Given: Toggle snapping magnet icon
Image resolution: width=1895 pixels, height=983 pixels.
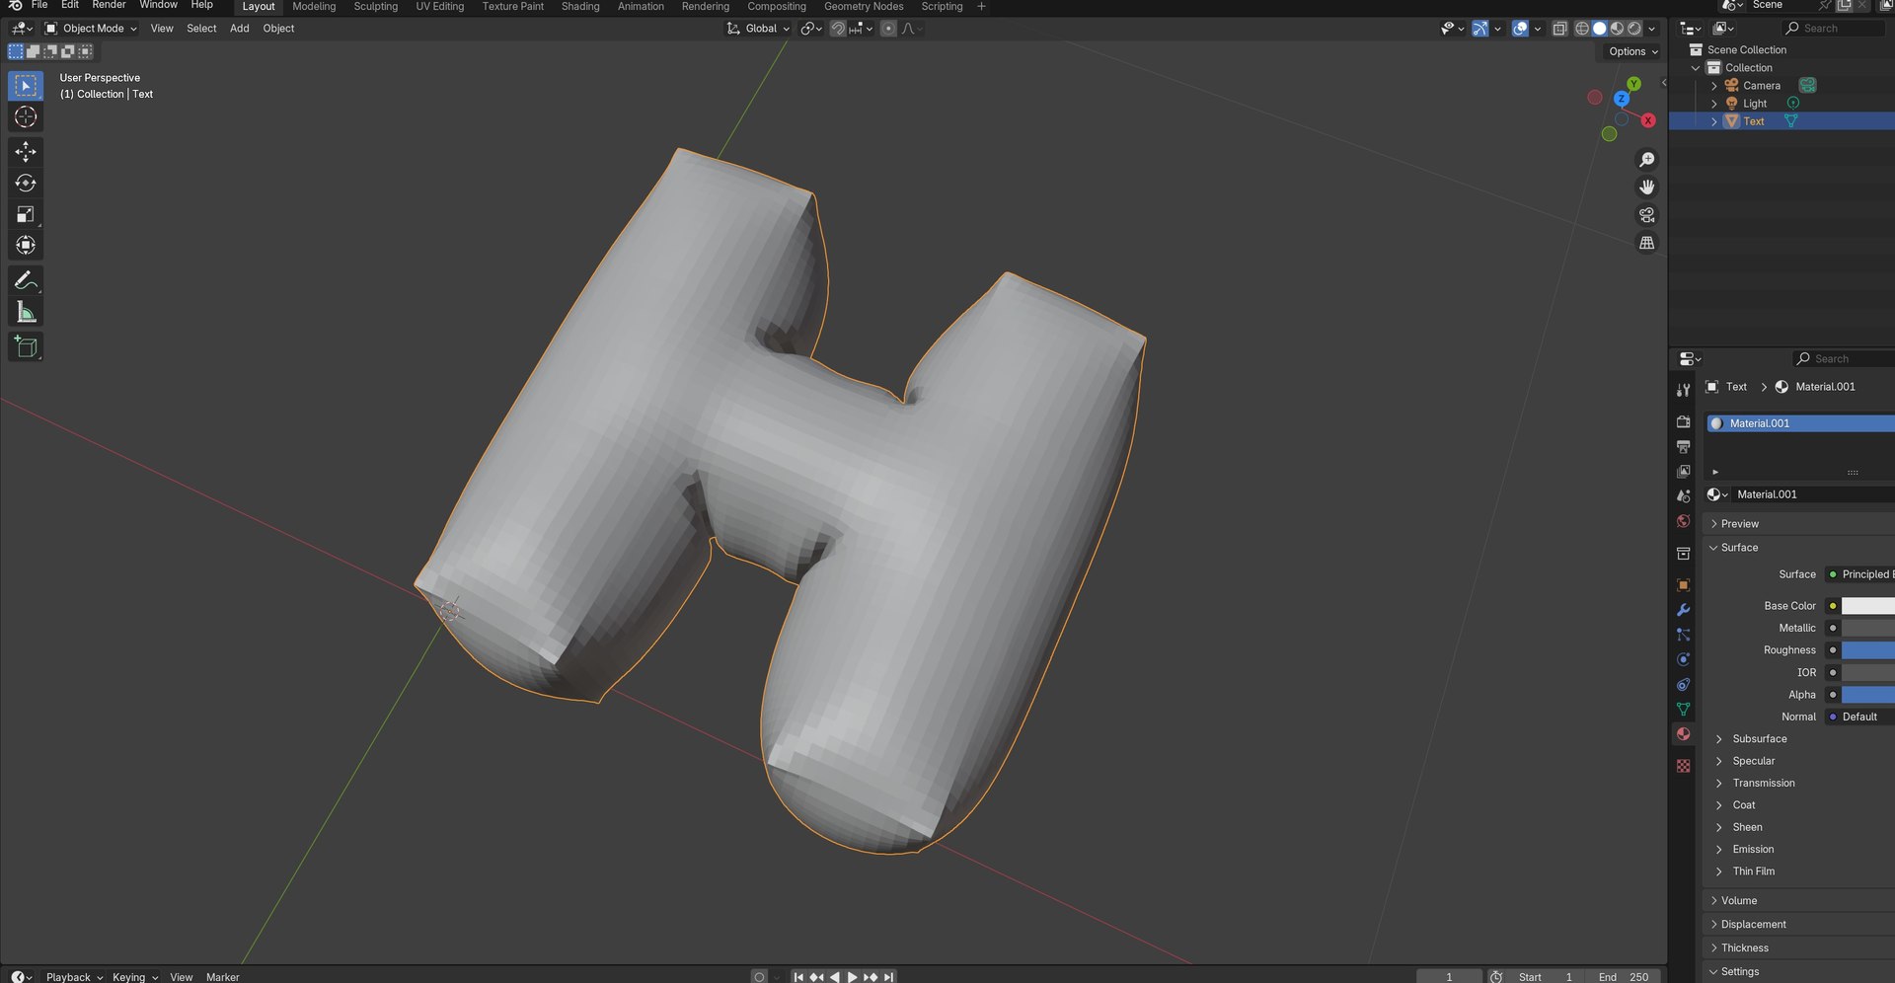Looking at the screenshot, I should pos(838,29).
